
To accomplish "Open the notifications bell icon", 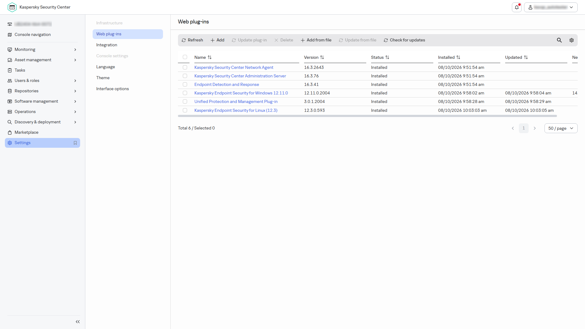I will (517, 7).
